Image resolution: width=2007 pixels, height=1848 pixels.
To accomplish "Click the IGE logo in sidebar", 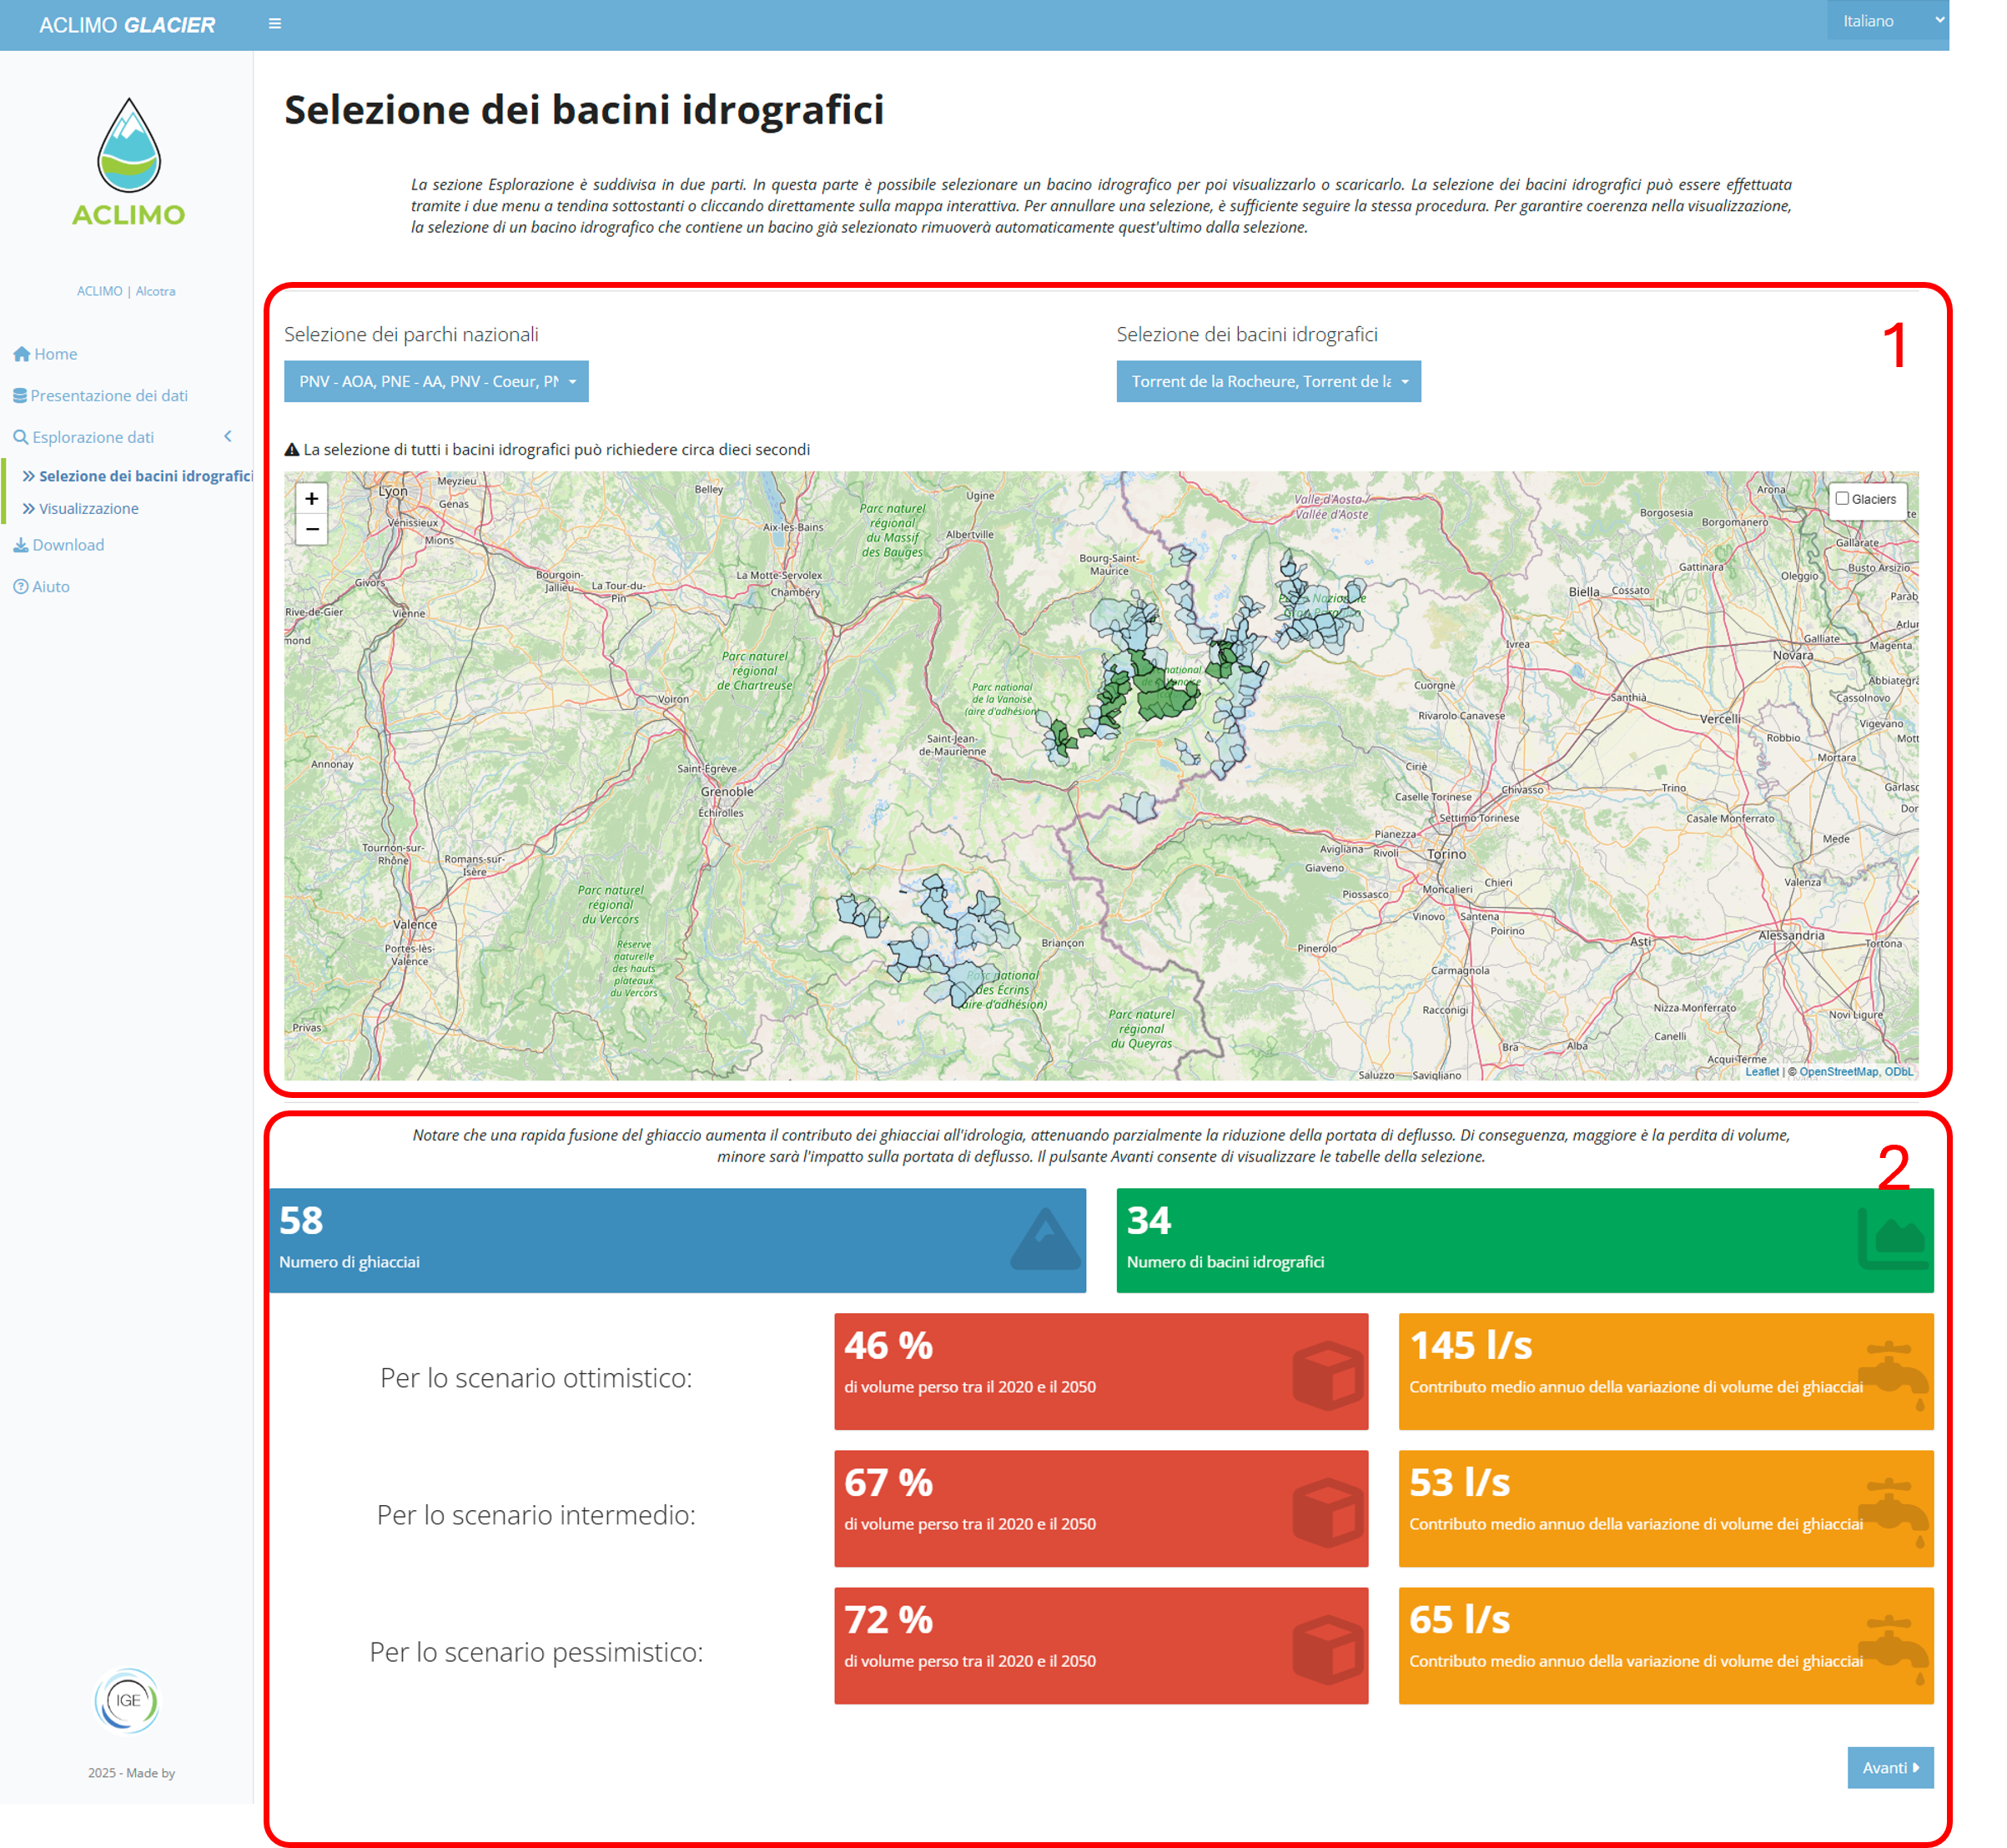I will point(127,1700).
